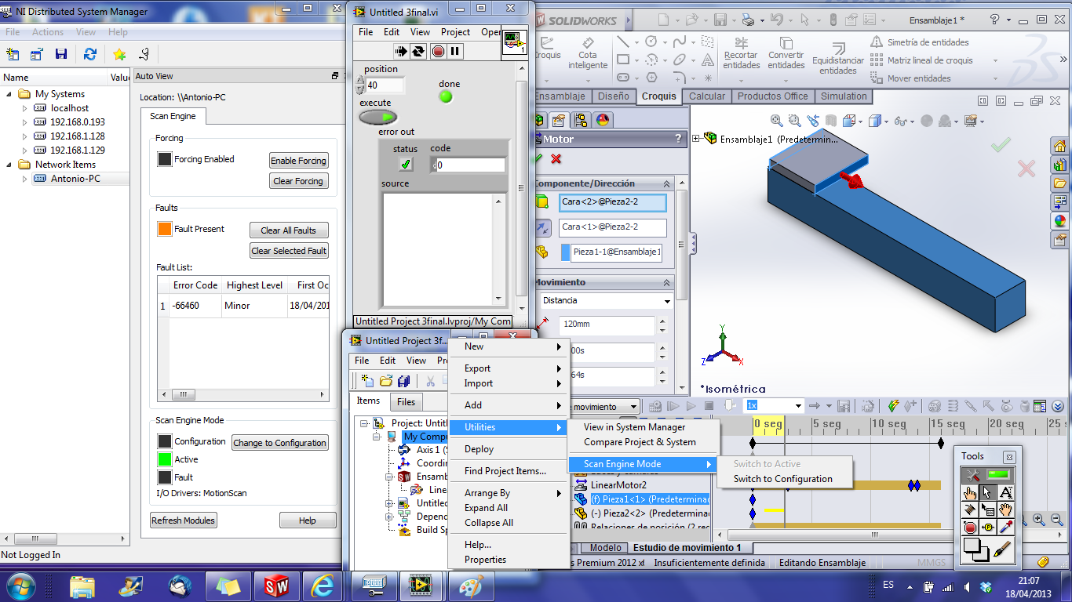Screen dimensions: 1072x602
Task: Select the Edit Text 'A' tool in Tools palette
Action: pyautogui.click(x=1005, y=492)
